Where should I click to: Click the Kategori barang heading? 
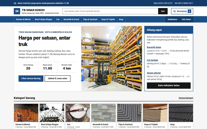24,98
